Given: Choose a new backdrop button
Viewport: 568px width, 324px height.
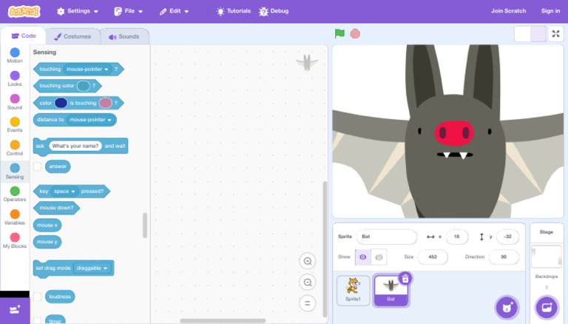Looking at the screenshot, I should point(547,308).
